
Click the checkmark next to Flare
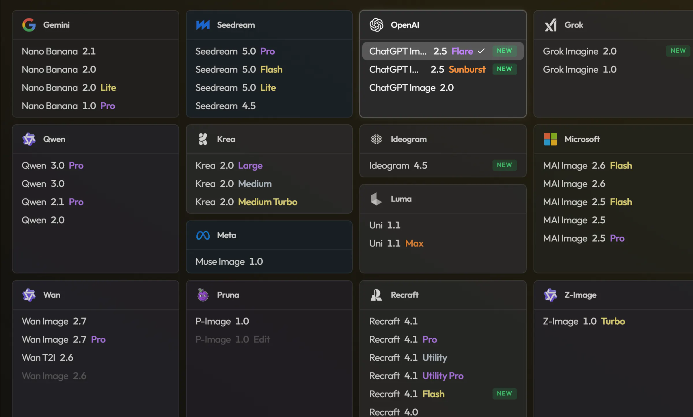(x=481, y=51)
